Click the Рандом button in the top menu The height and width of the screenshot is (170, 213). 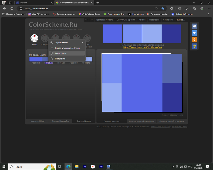142,20
